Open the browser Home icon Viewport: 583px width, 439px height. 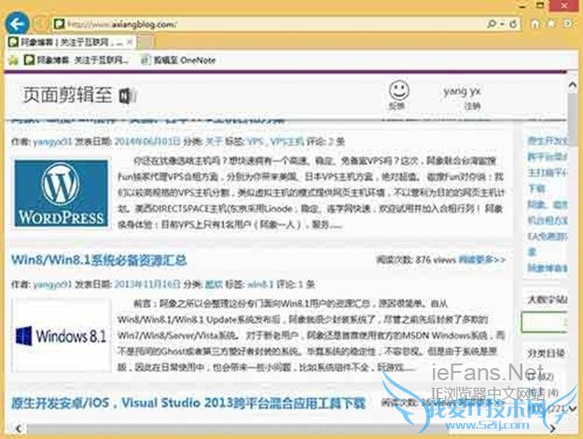click(534, 24)
